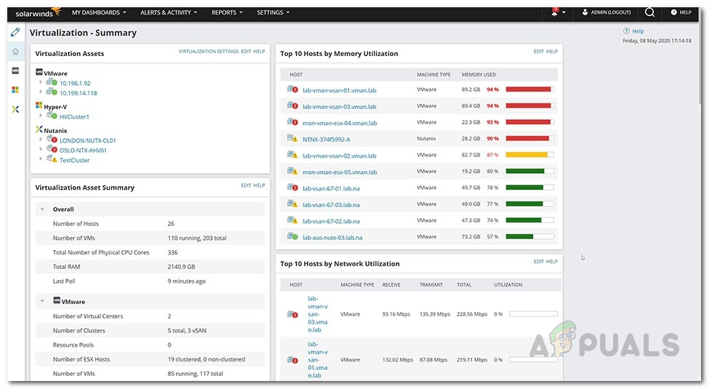The height and width of the screenshot is (389, 709).
Task: Collapse the Overall section in Asset Summary
Action: [43, 209]
